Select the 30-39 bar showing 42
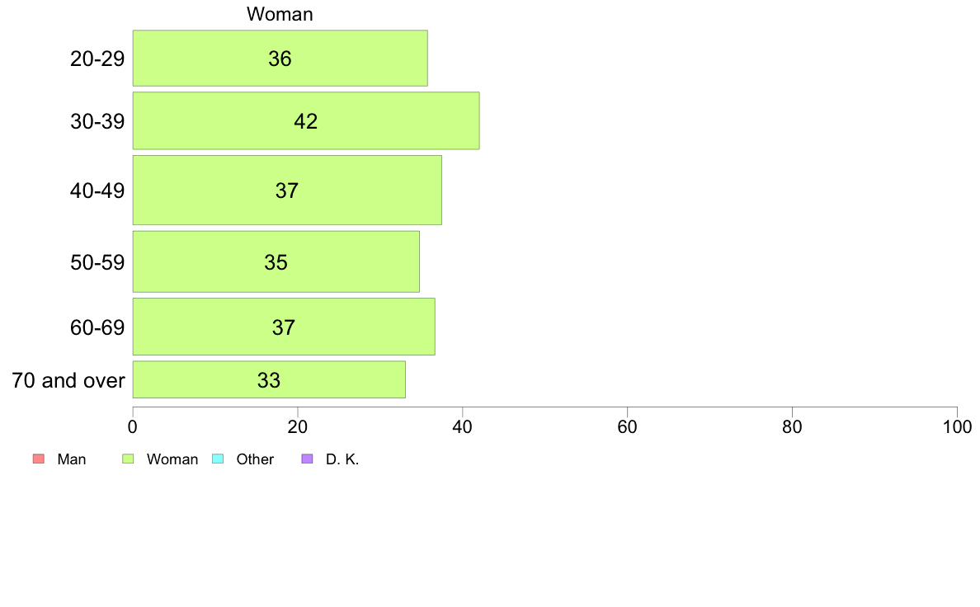 point(305,120)
